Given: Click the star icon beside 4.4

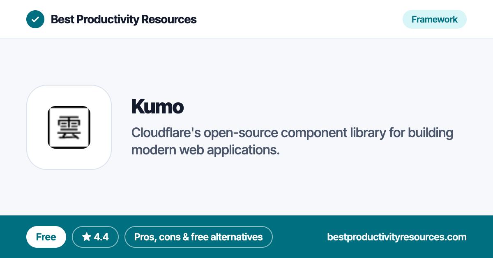Looking at the screenshot, I should point(86,237).
